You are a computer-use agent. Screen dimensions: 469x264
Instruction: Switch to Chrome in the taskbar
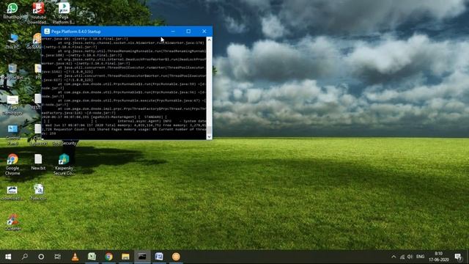(109, 257)
